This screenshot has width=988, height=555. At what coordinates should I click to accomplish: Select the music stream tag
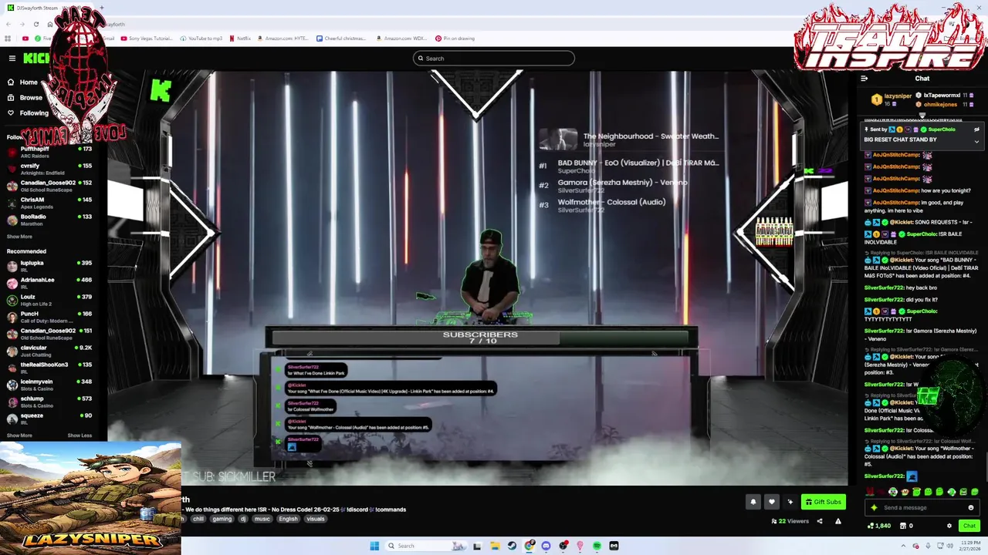click(x=262, y=519)
